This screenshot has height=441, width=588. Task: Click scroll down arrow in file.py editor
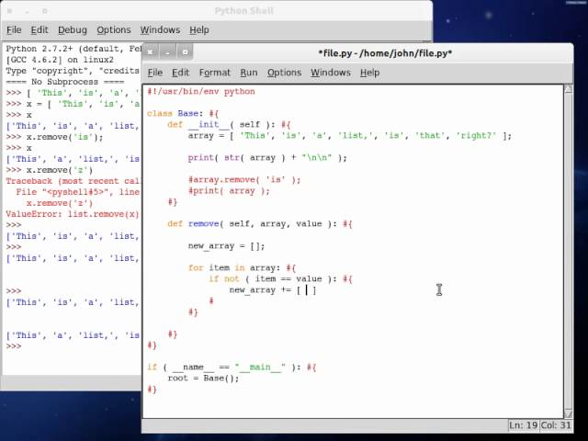[568, 413]
